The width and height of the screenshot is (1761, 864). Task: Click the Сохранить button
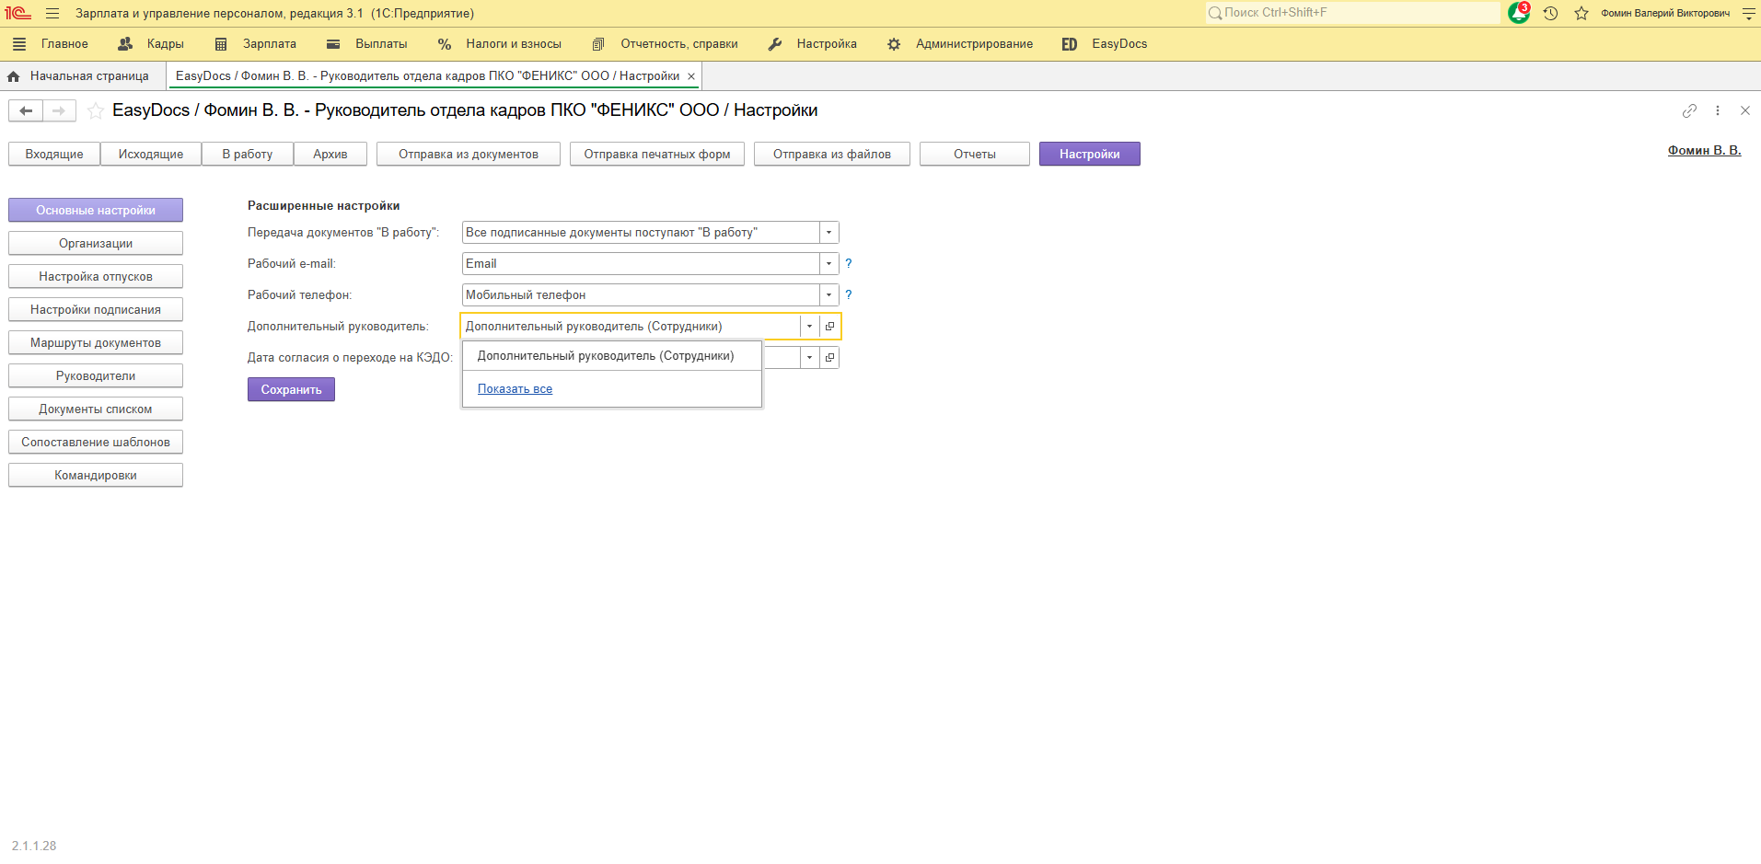[291, 389]
